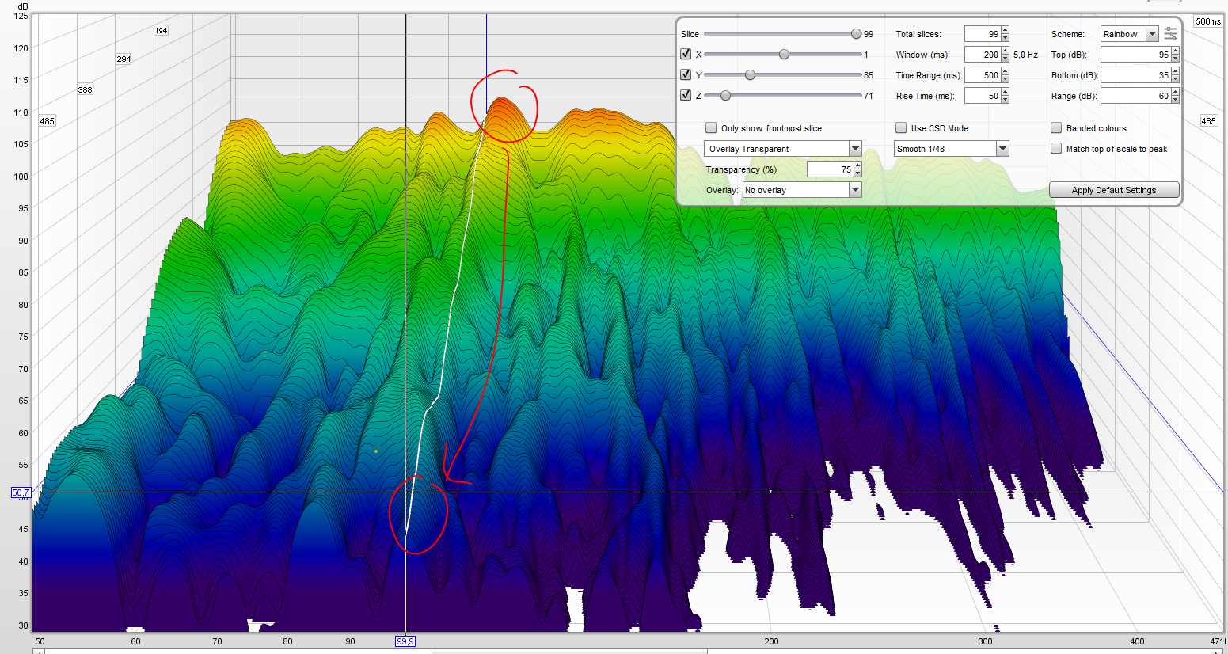Click the Range (dB) input field

coord(1135,96)
